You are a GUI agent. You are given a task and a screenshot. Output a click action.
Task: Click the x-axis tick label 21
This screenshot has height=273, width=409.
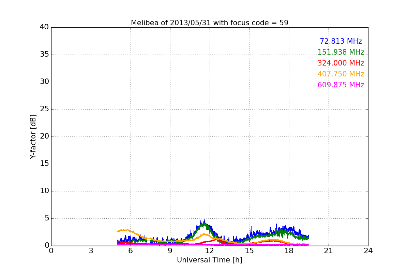tap(329, 250)
